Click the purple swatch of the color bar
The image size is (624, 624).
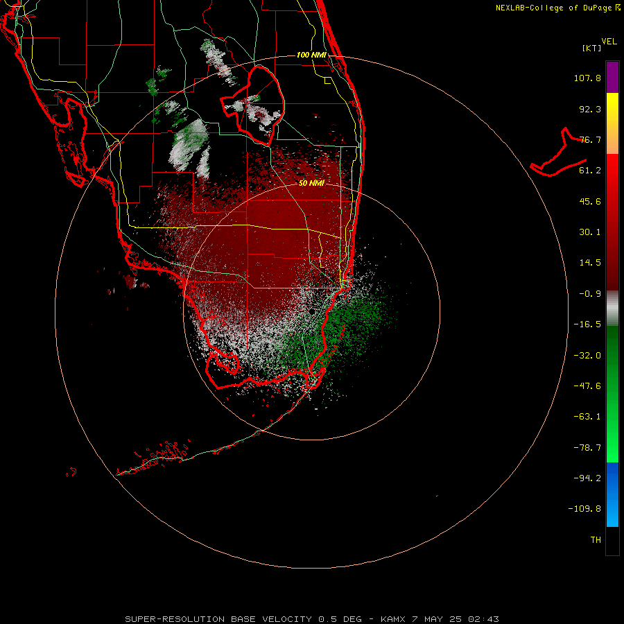[612, 77]
